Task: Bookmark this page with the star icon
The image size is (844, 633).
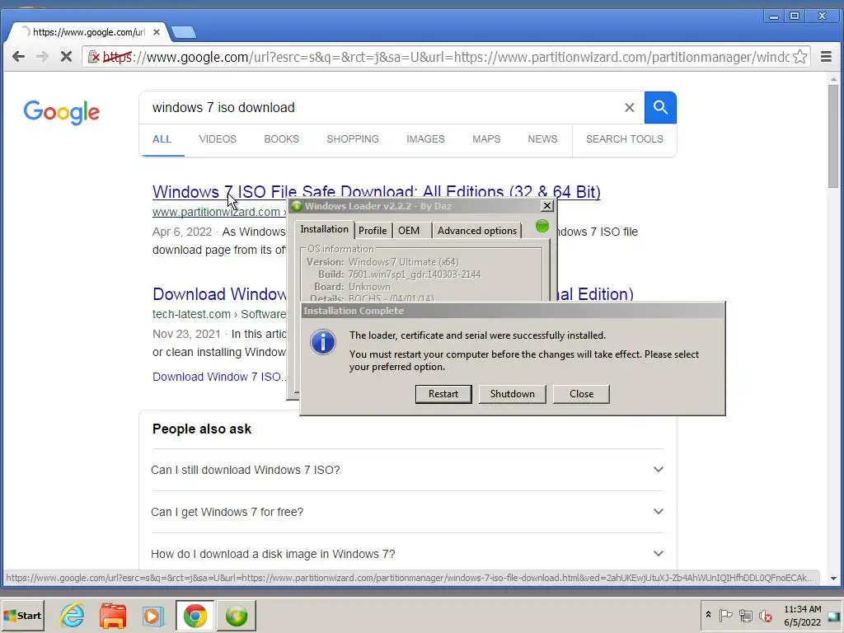Action: coord(799,57)
